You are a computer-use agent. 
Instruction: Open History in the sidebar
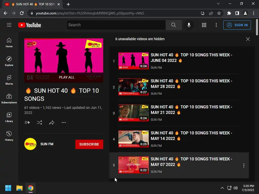(x=9, y=136)
